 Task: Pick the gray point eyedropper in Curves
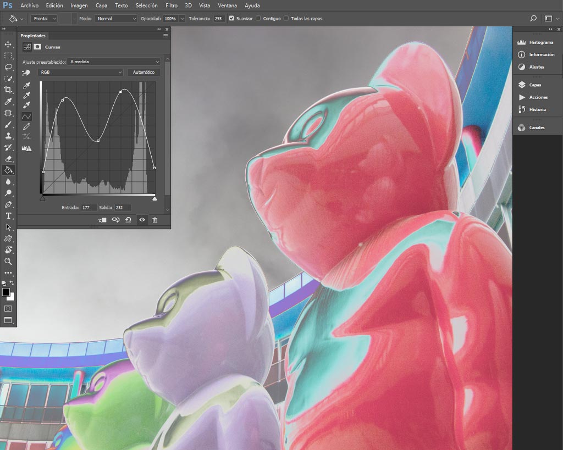26,96
